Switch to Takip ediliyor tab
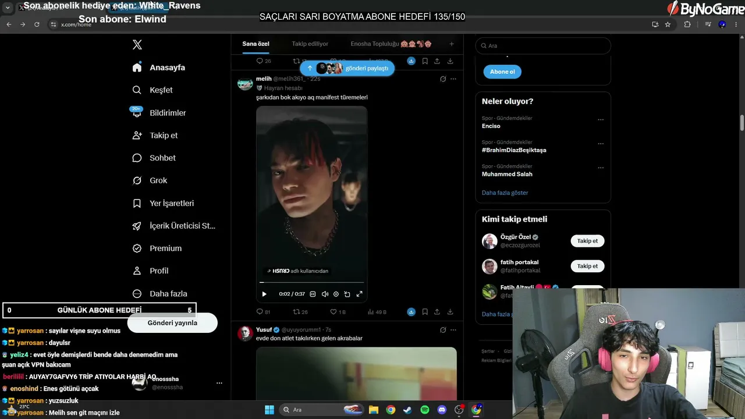The image size is (745, 419). pos(310,44)
